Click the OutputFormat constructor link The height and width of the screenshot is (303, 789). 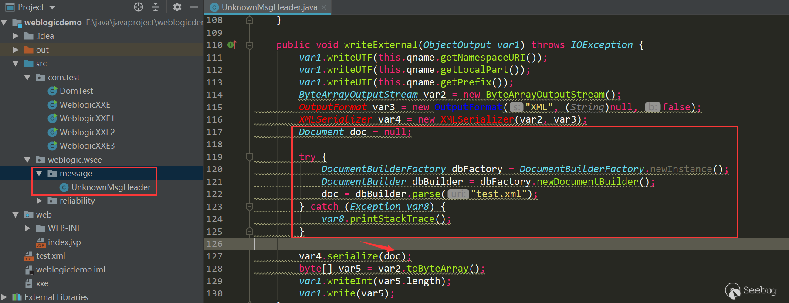[468, 107]
